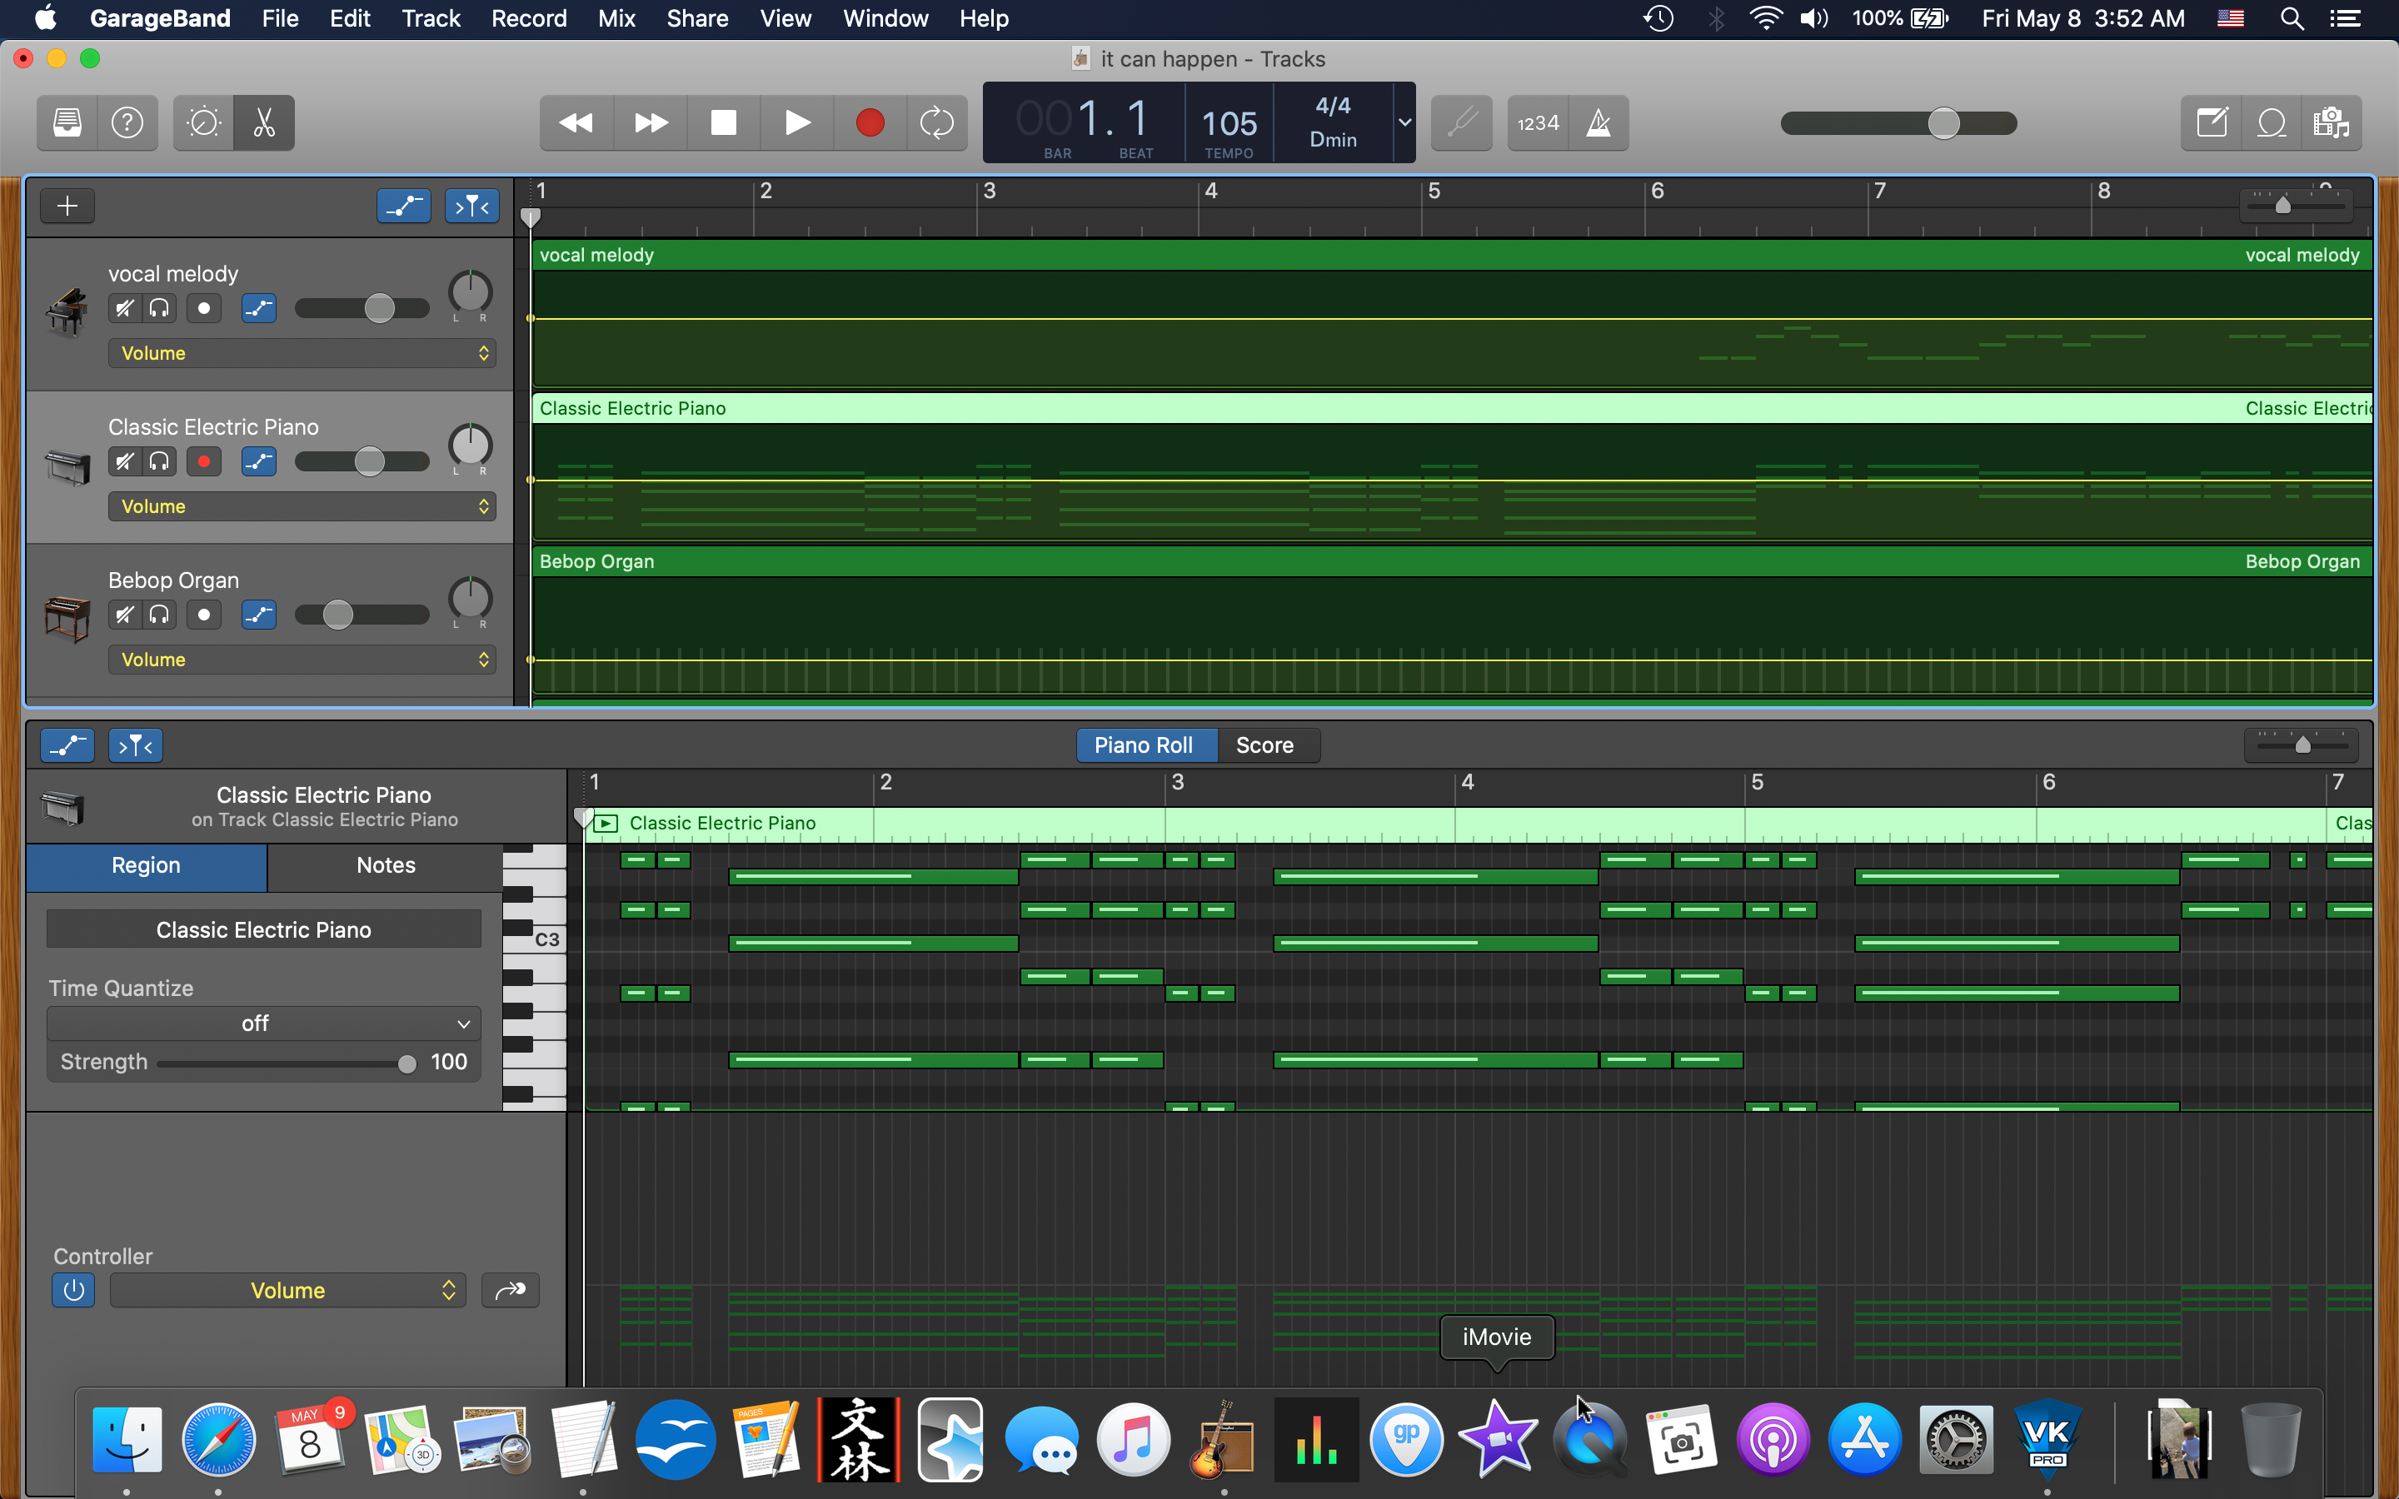Open the Loop Browser
Image resolution: width=2399 pixels, height=1499 pixels.
2271,123
